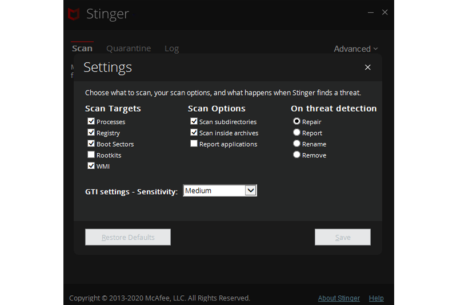Toggle the Registry checkbox

[x=91, y=133]
